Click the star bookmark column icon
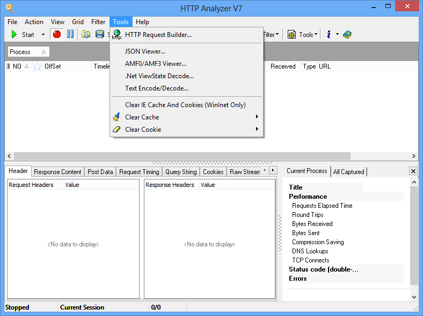The width and height of the screenshot is (423, 316). pyautogui.click(x=37, y=66)
